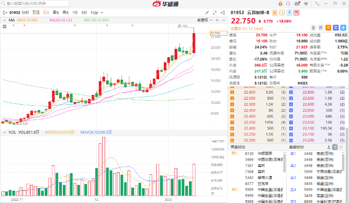Click the buy broker list scrollbar
The image size is (349, 203).
point(284,162)
